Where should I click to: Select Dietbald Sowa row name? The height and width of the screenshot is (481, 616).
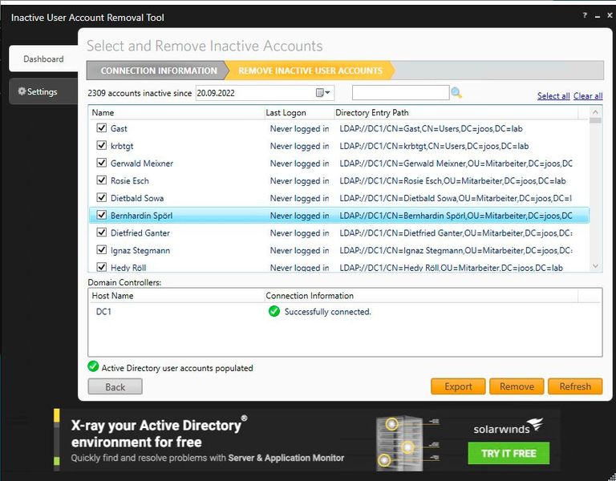(x=137, y=198)
